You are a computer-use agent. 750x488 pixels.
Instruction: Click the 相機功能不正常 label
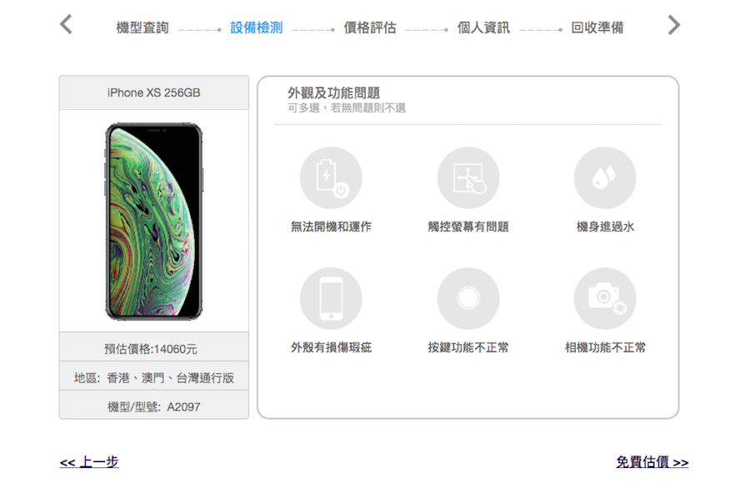click(605, 347)
